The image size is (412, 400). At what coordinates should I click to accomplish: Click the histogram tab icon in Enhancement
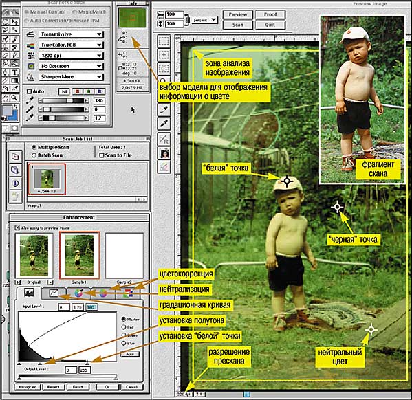(29, 293)
